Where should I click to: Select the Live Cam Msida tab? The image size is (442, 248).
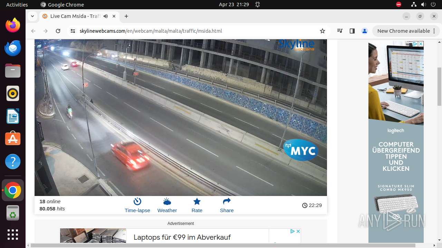(79, 16)
